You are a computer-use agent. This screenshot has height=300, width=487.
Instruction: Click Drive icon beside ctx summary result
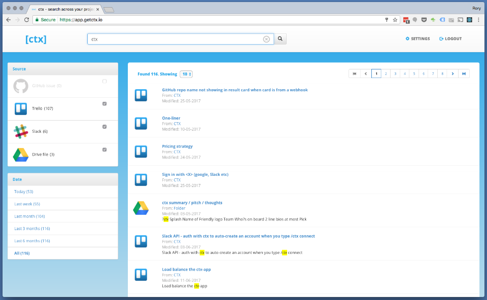pyautogui.click(x=141, y=208)
